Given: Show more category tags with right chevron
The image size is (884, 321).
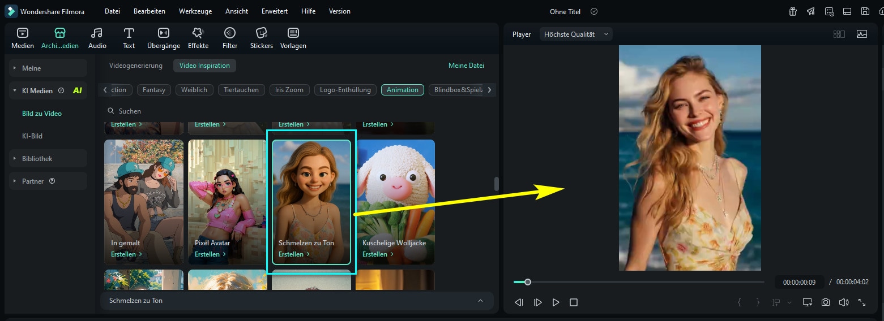Looking at the screenshot, I should tap(489, 89).
